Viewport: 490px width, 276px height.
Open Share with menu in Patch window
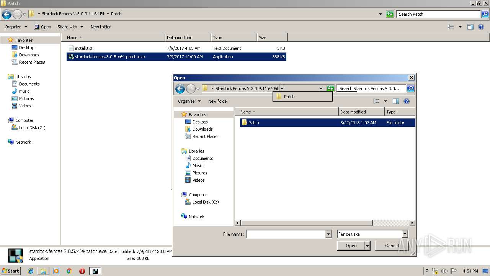tap(70, 27)
